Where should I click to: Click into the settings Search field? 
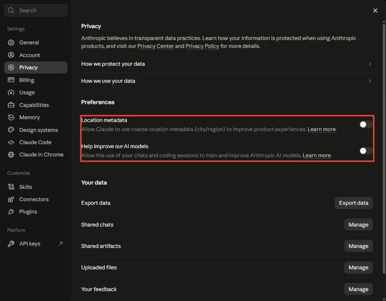[36, 10]
